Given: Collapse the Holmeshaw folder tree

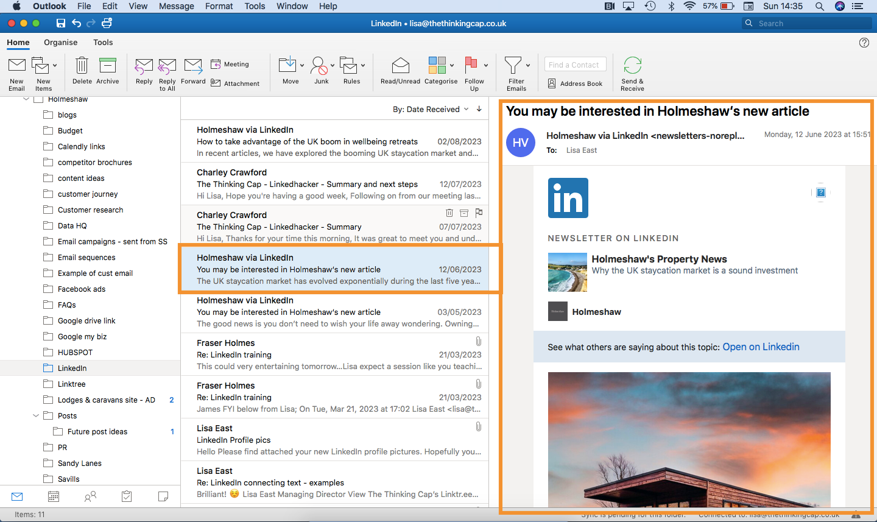Looking at the screenshot, I should click(26, 99).
